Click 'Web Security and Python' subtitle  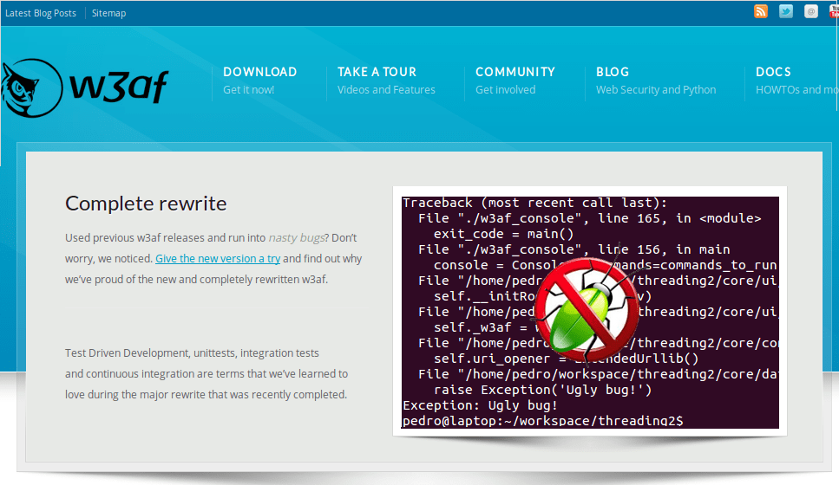(656, 90)
